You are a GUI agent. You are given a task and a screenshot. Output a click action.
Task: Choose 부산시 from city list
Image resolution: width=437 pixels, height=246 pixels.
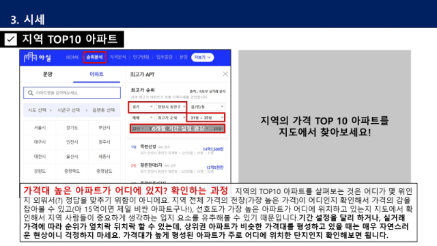click(104, 128)
